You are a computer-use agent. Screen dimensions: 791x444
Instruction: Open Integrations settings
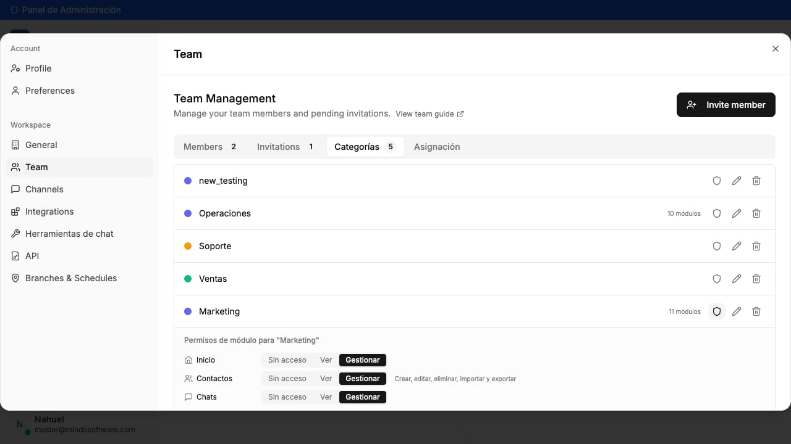pos(80,212)
